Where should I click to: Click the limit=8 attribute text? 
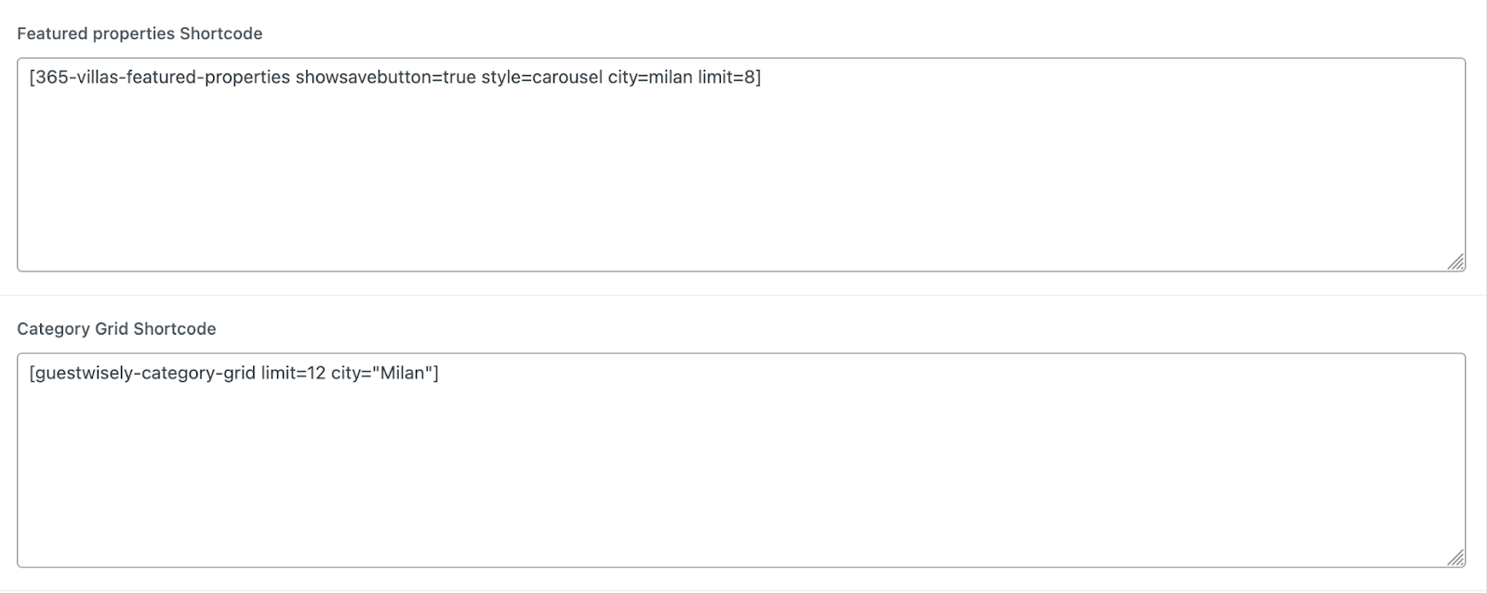pos(725,77)
